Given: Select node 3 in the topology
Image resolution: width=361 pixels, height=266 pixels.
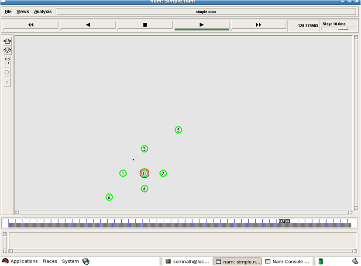Looking at the screenshot, I should pos(144,149).
